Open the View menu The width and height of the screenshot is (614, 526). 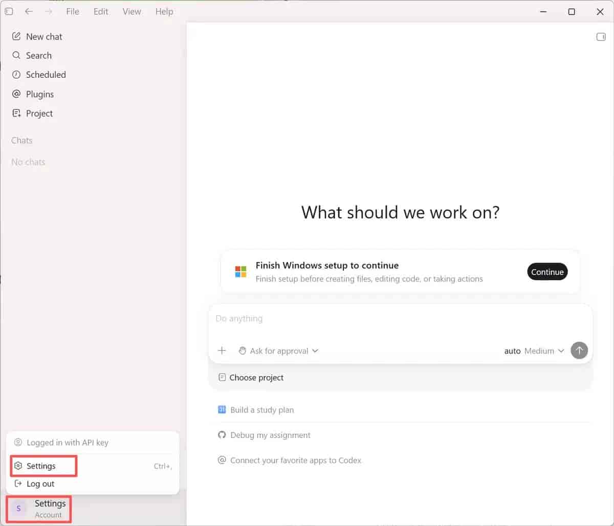131,11
